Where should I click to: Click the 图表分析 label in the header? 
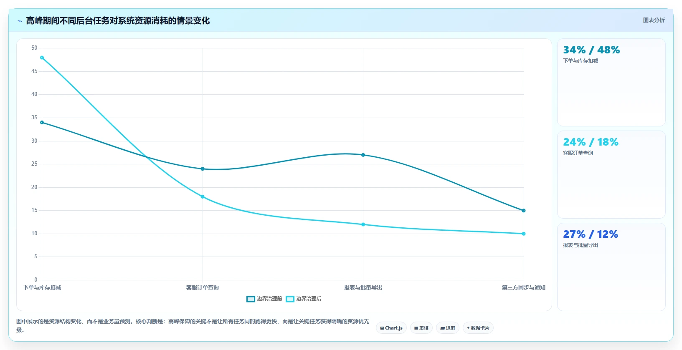tap(654, 20)
